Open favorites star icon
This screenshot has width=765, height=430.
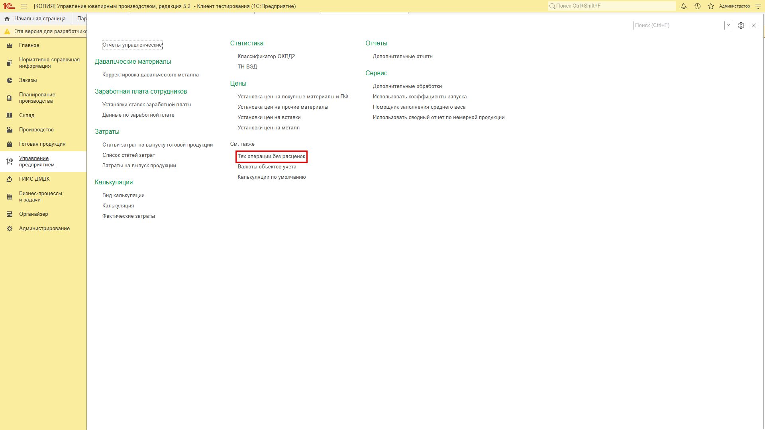(711, 6)
